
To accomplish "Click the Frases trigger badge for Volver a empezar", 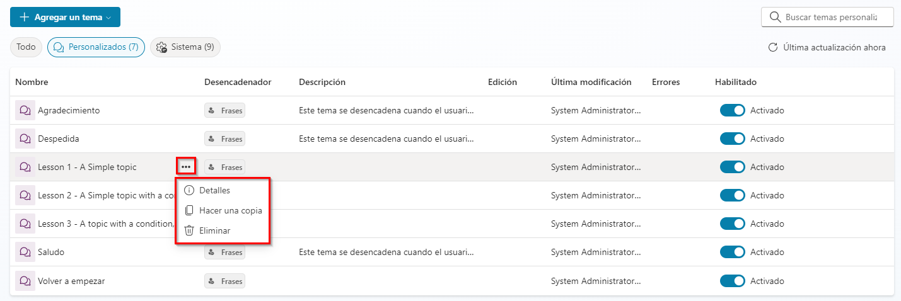I will pos(224,281).
